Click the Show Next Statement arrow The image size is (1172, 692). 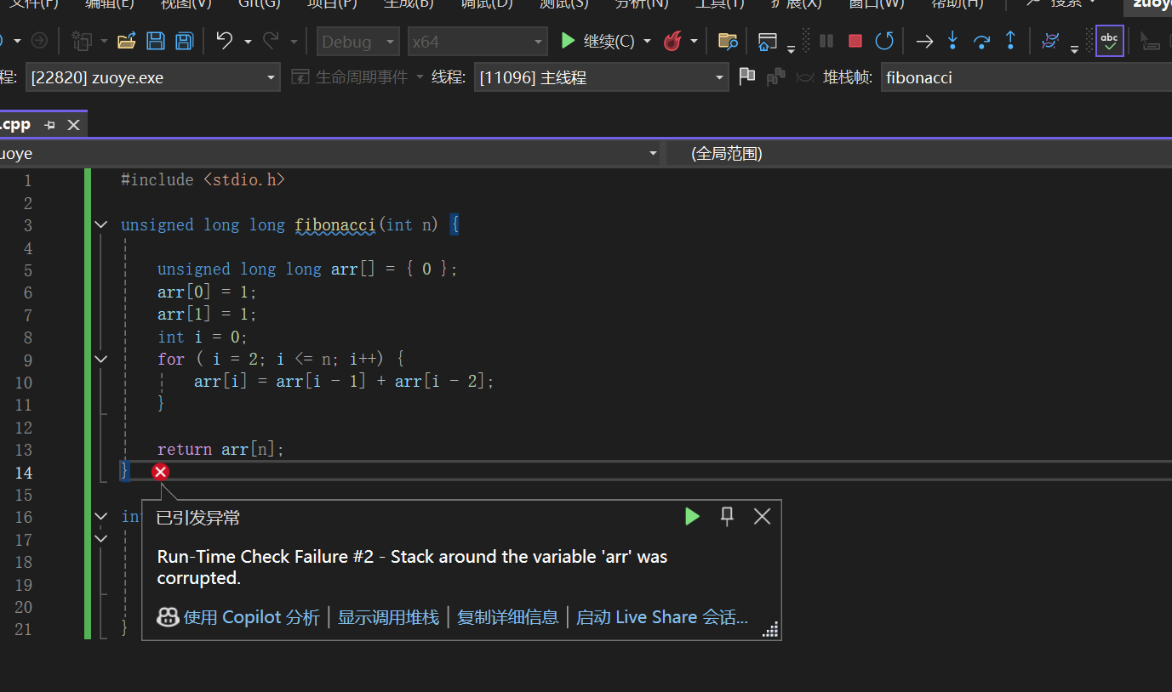tap(924, 41)
